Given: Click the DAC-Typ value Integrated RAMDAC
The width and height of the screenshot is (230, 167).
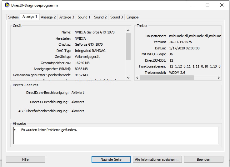Looking at the screenshot, I should click(90, 51).
